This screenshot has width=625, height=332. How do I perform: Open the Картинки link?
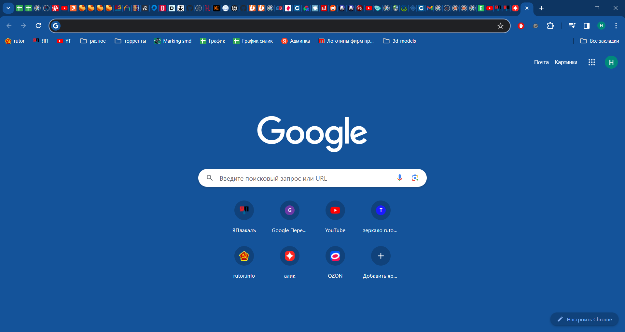coord(566,62)
